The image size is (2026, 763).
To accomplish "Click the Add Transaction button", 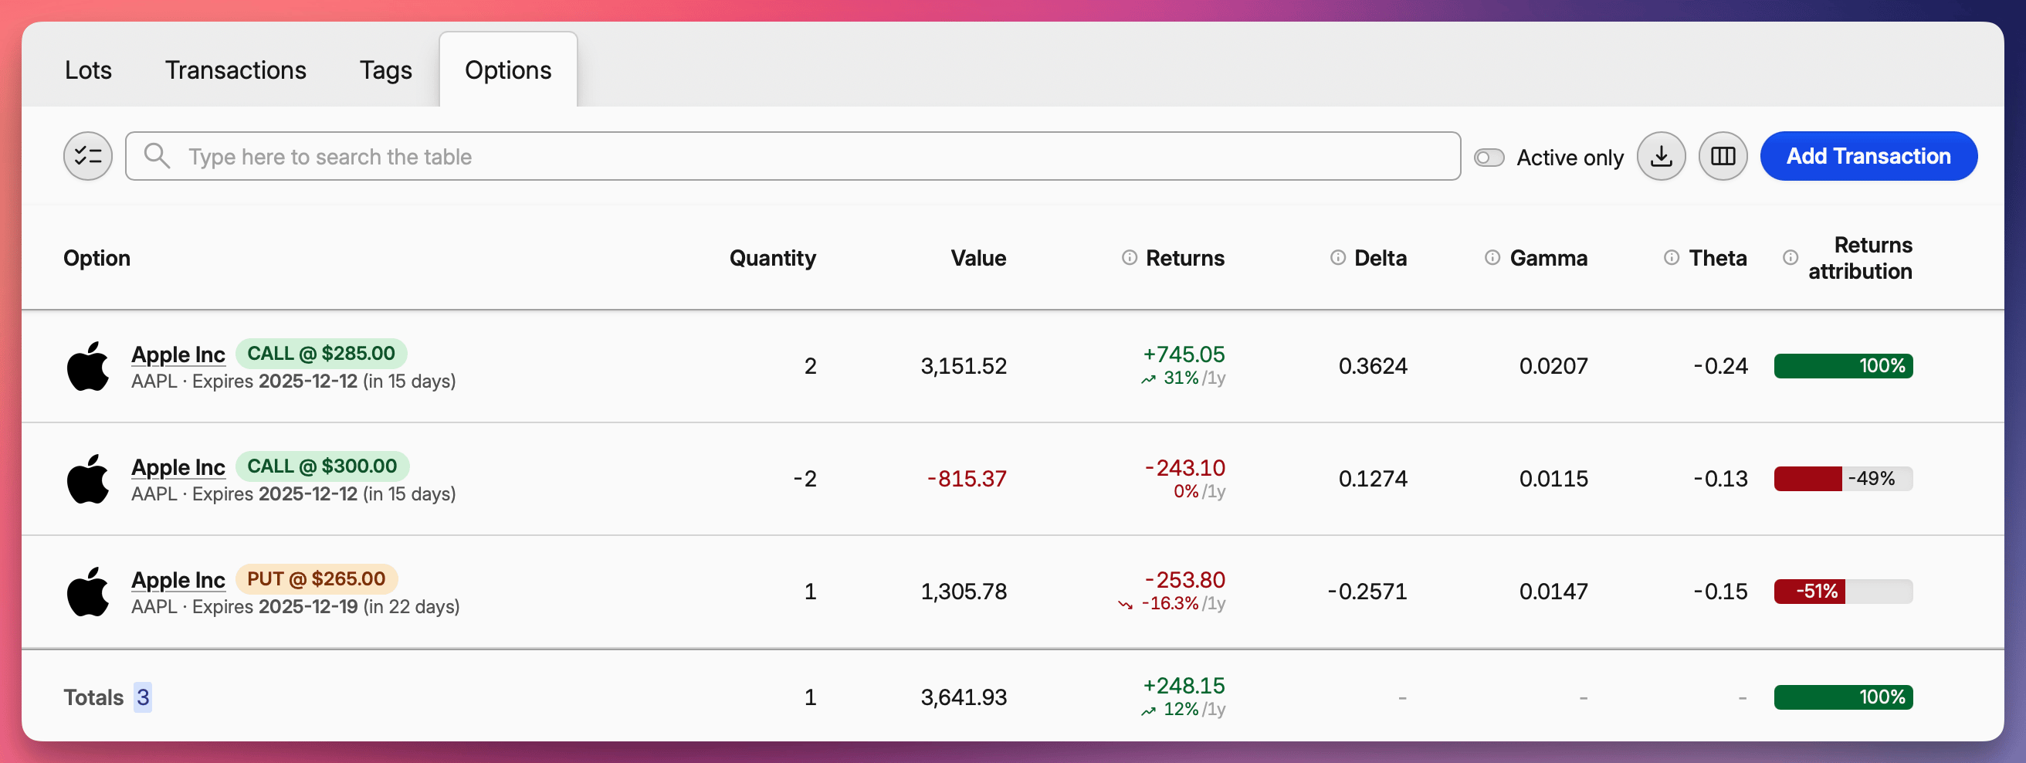I will (x=1868, y=156).
